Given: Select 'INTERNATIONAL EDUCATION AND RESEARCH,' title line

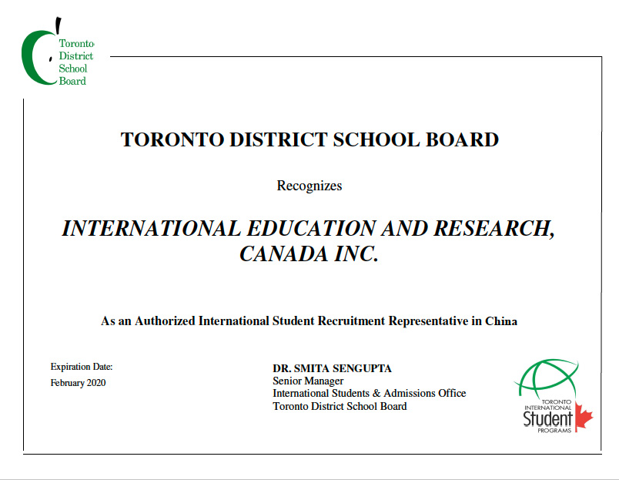Looking at the screenshot, I should click(x=308, y=229).
